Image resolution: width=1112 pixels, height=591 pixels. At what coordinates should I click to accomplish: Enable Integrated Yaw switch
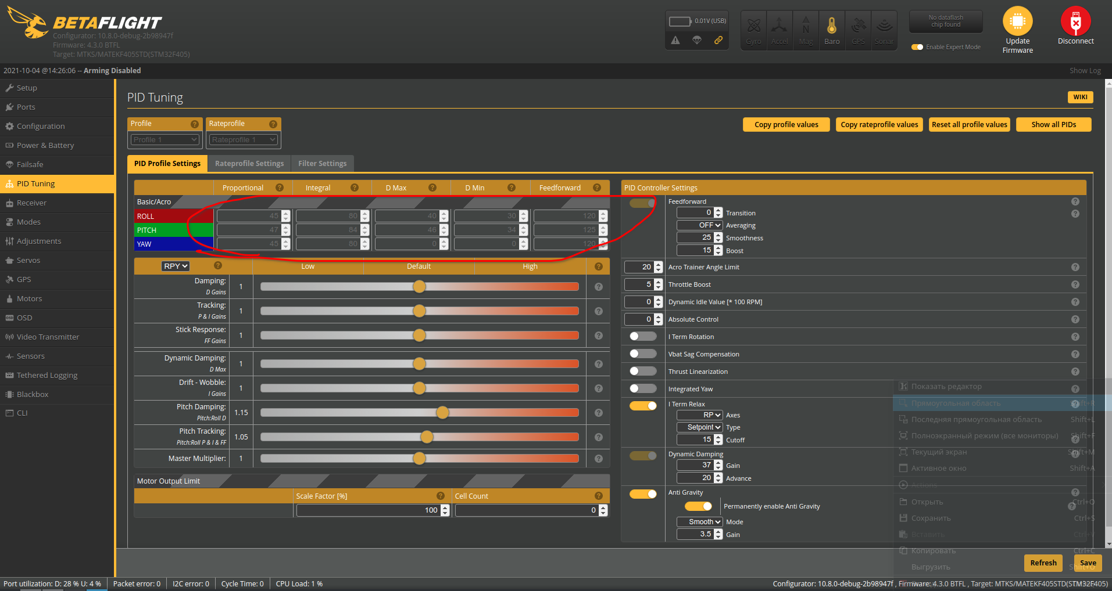tap(643, 388)
